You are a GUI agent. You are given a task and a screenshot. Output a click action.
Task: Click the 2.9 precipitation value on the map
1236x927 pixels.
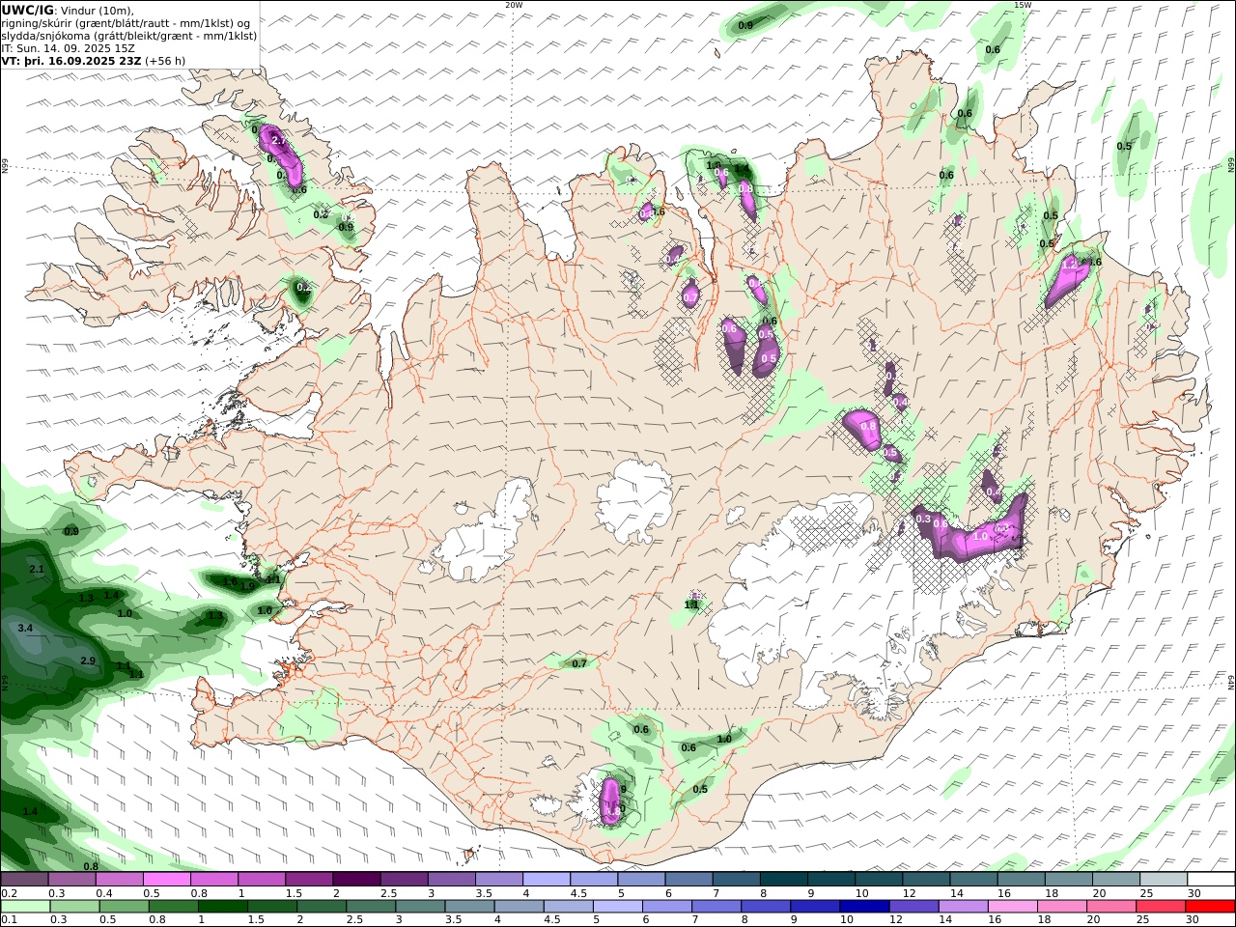[88, 660]
